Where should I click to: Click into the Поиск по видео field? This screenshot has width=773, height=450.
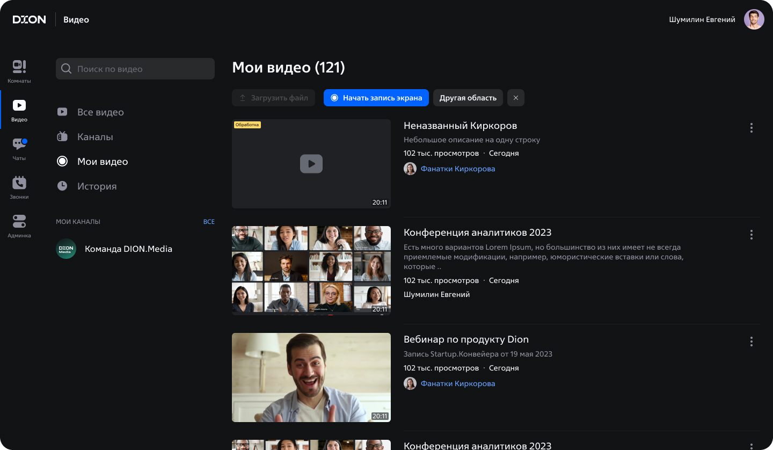click(x=135, y=69)
